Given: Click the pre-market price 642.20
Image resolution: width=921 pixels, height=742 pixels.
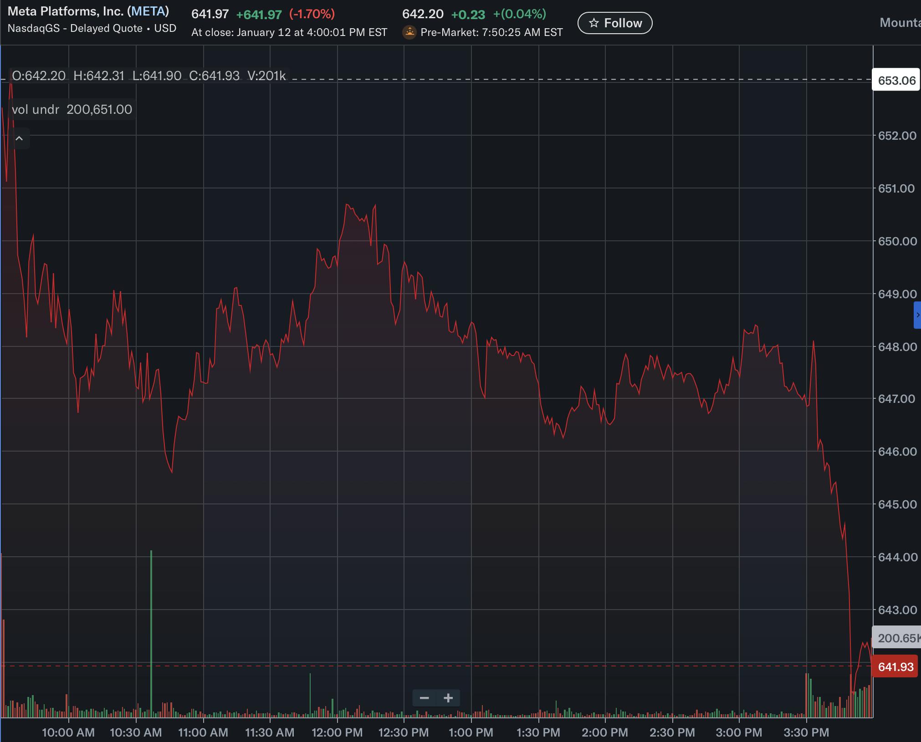Looking at the screenshot, I should click(x=422, y=14).
